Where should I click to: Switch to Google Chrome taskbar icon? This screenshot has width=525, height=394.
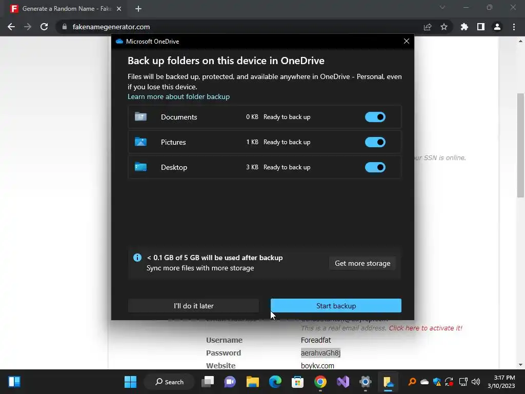[320, 382]
